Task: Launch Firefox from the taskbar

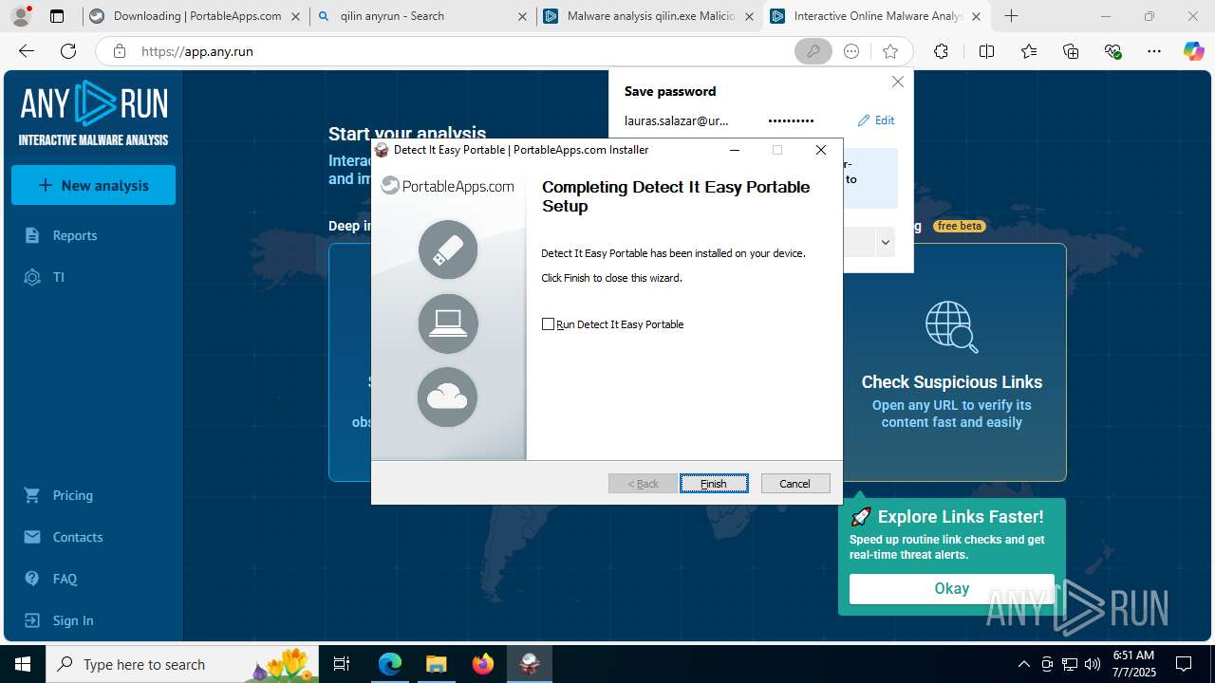Action: pyautogui.click(x=482, y=664)
